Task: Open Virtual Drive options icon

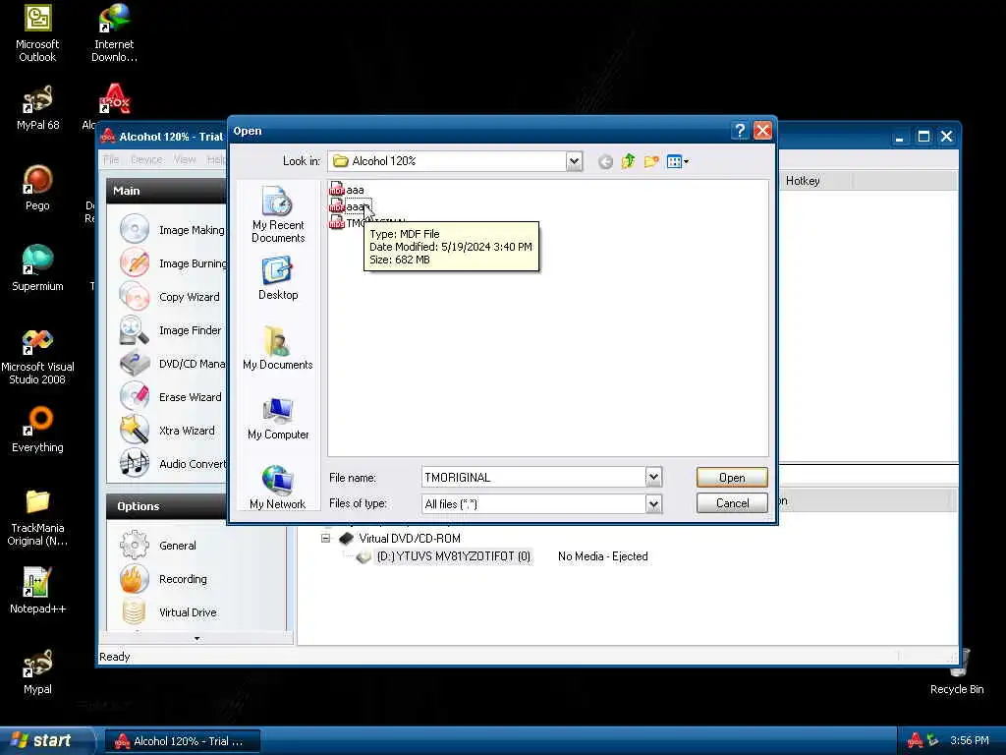Action: [x=134, y=611]
